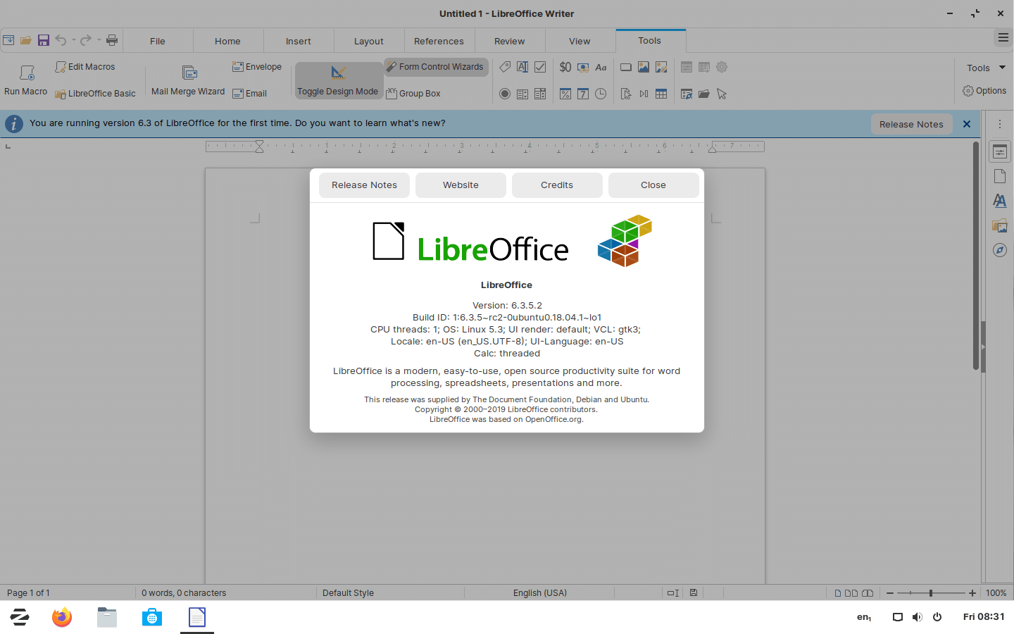Image resolution: width=1014 pixels, height=634 pixels.
Task: Click the zoom slider handle in status bar
Action: [x=931, y=593]
